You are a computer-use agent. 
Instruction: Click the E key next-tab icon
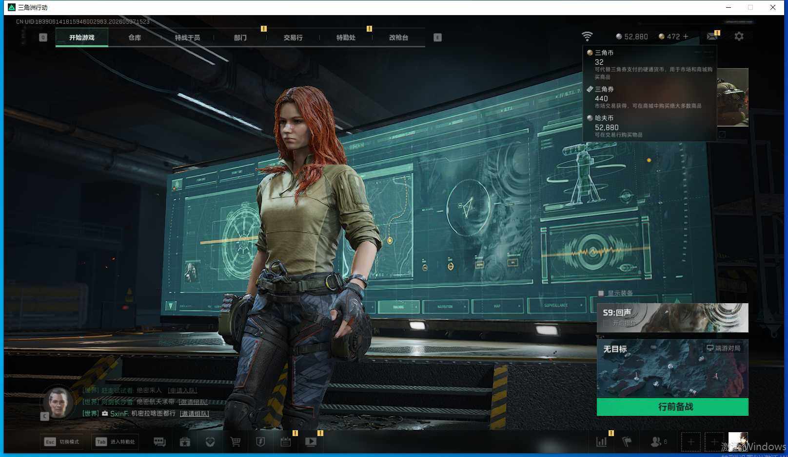tap(437, 37)
